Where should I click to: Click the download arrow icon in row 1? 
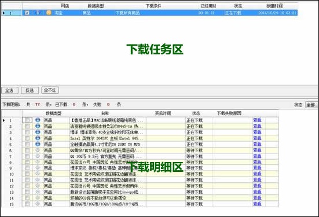point(38,120)
